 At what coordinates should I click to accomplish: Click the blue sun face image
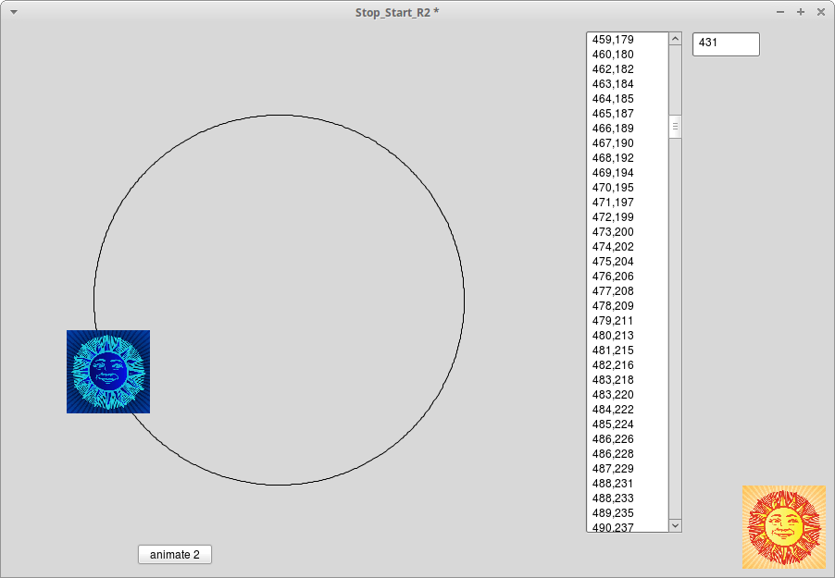tap(108, 372)
